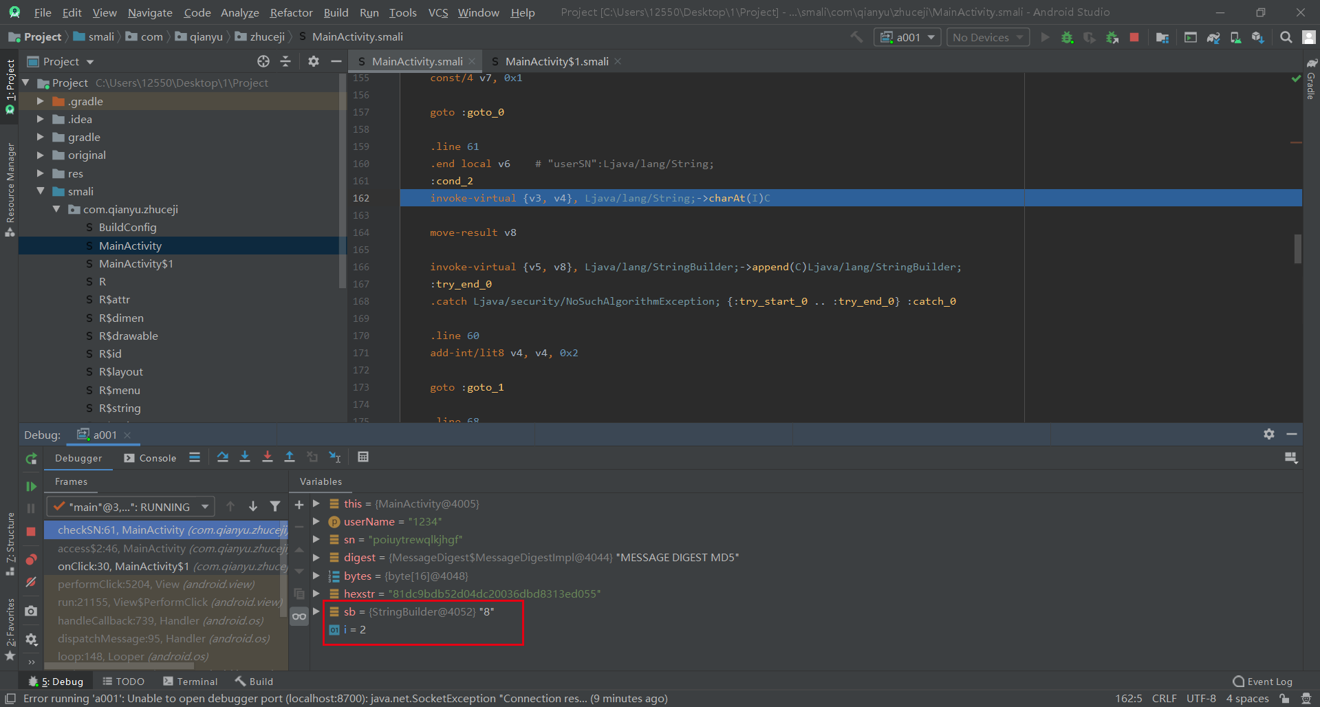This screenshot has width=1320, height=707.
Task: Select R$drawable in project tree
Action: (x=128, y=336)
